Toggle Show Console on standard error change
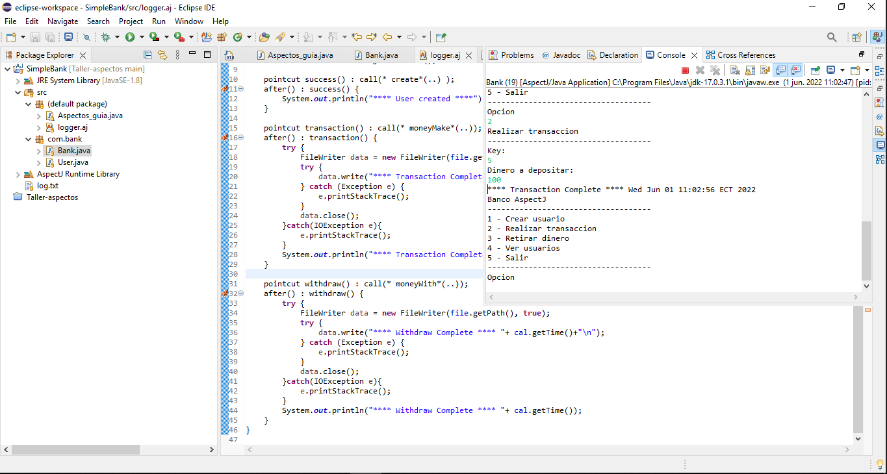This screenshot has width=887, height=474. [795, 70]
